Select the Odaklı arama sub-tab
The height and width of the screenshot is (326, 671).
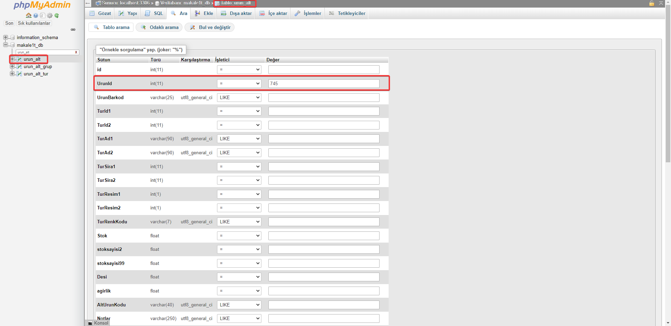pyautogui.click(x=159, y=27)
